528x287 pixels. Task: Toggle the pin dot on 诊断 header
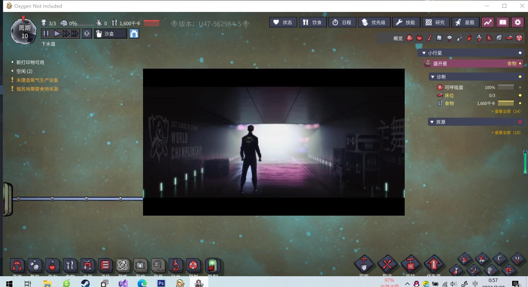click(520, 77)
